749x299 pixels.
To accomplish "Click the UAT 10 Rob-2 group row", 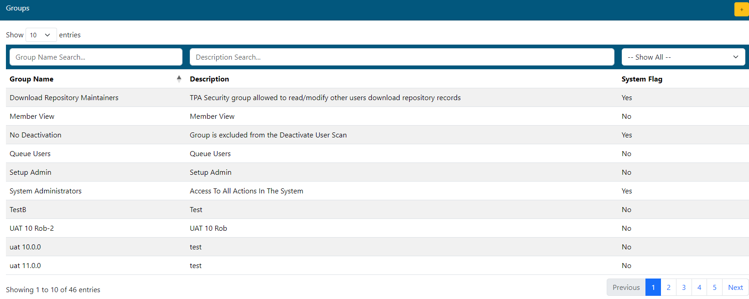I will click(x=32, y=228).
